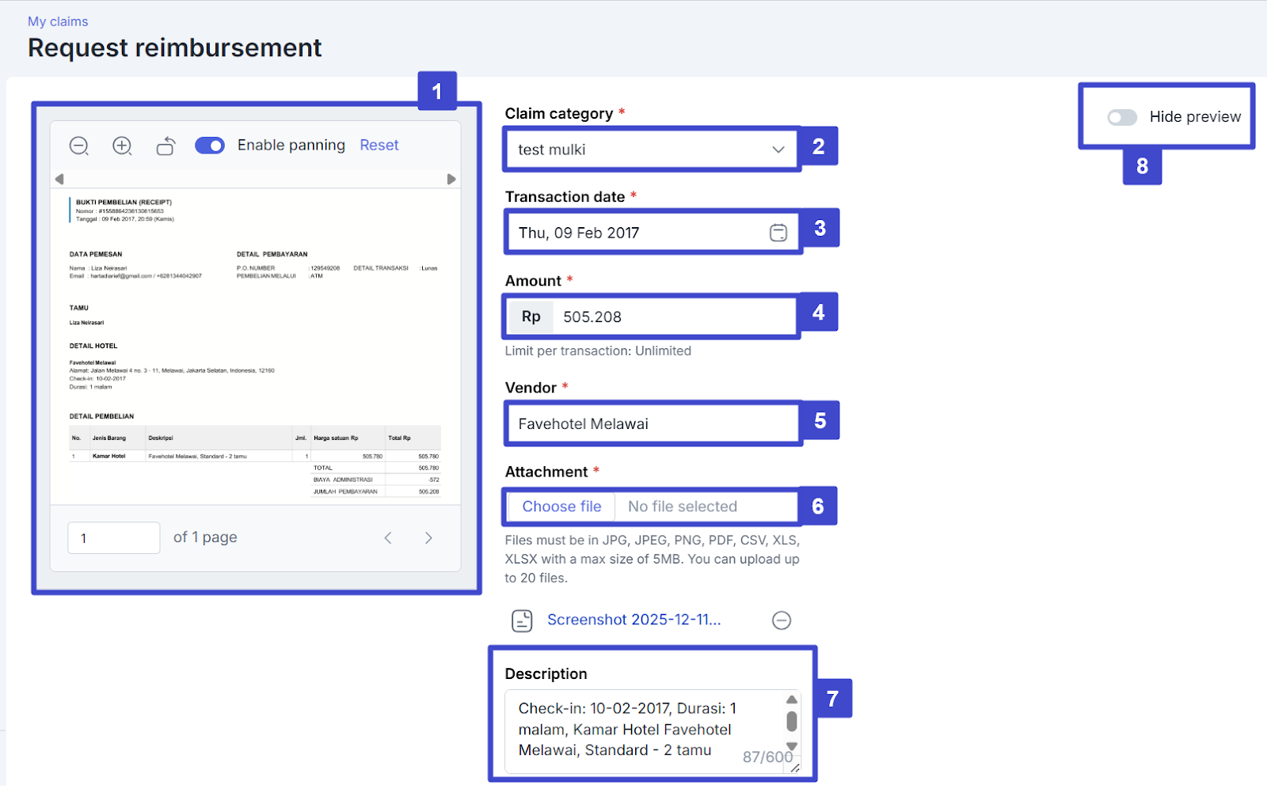
Task: Click the attached file document icon
Action: (522, 620)
